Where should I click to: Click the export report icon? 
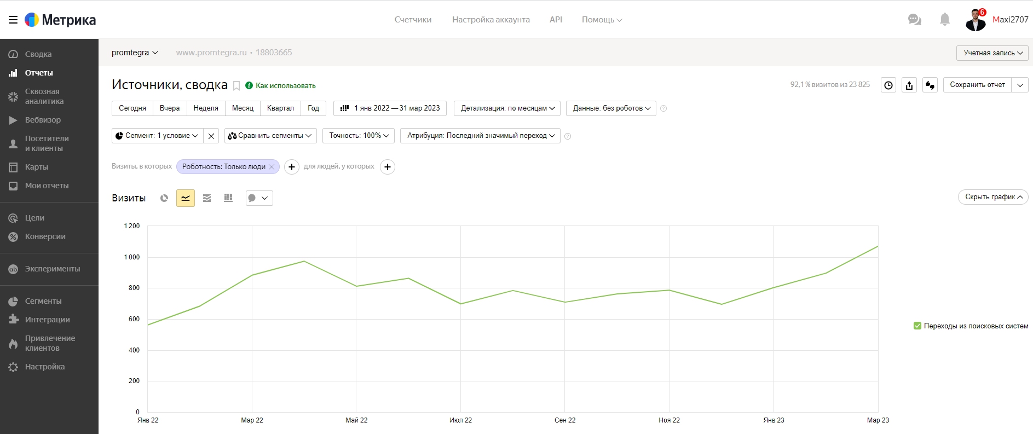point(909,85)
